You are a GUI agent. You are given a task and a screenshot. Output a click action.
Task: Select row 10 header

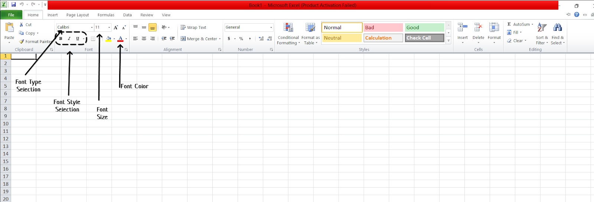6,124
